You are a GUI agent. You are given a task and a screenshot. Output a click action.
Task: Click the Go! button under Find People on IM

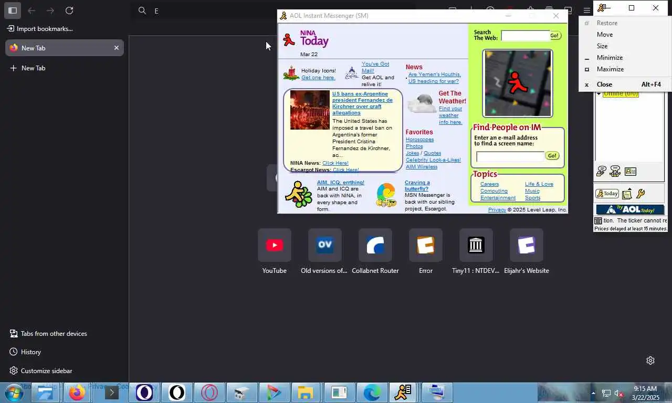click(x=552, y=156)
